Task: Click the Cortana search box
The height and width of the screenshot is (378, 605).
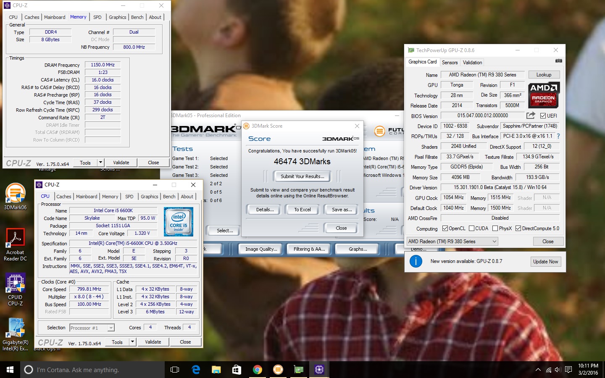Action: pos(92,370)
